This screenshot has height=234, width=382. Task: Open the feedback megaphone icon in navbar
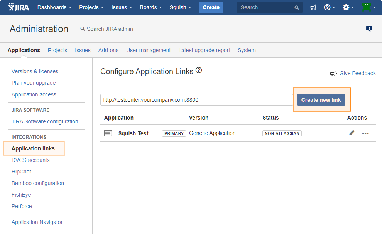click(313, 7)
